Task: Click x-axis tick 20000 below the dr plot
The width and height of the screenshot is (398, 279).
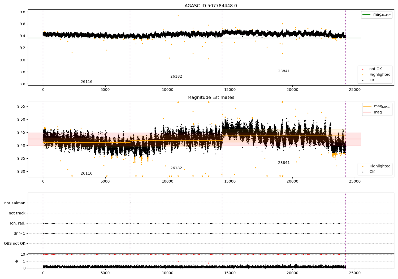Action: [x=292, y=273]
